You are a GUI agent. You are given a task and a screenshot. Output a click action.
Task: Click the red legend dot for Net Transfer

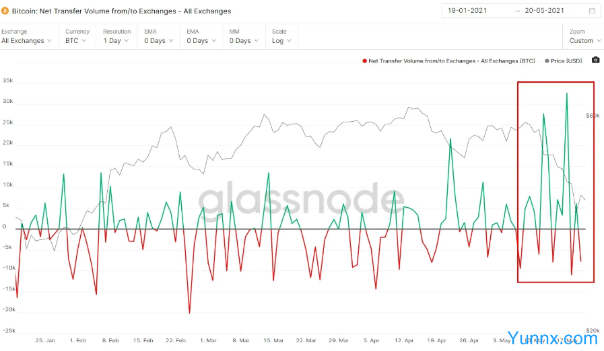point(364,61)
